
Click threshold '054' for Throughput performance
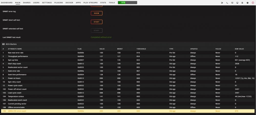point(138,56)
